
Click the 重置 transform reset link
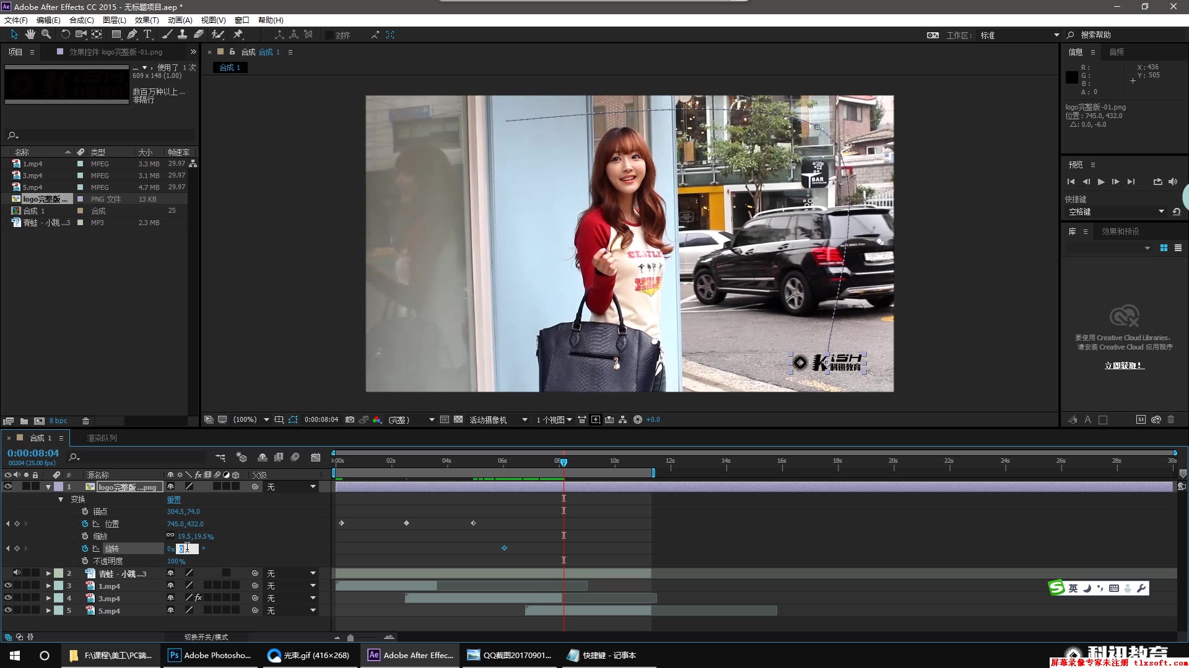tap(174, 499)
